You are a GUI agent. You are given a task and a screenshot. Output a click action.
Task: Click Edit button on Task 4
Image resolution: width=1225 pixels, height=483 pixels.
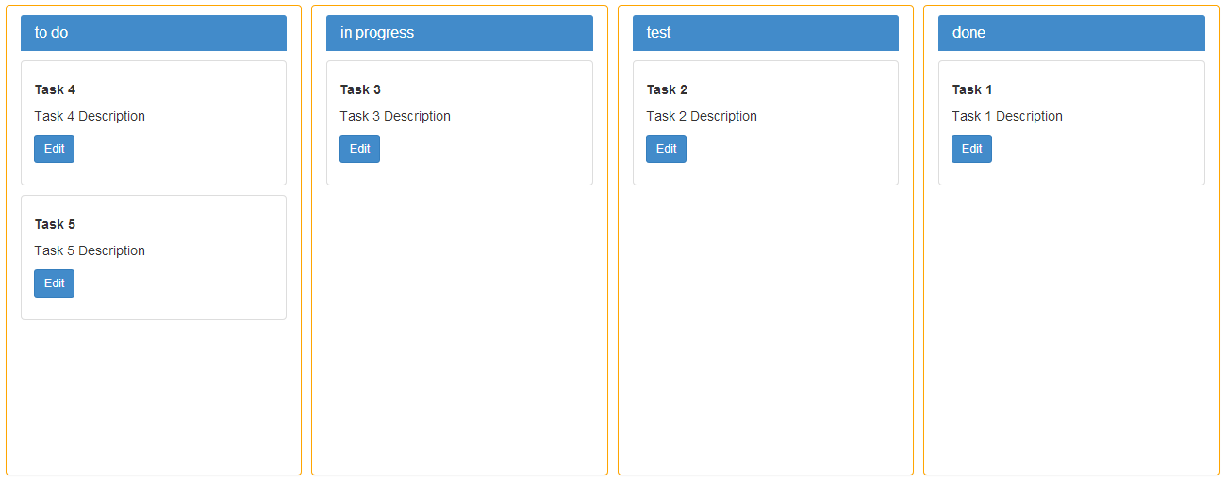coord(54,149)
